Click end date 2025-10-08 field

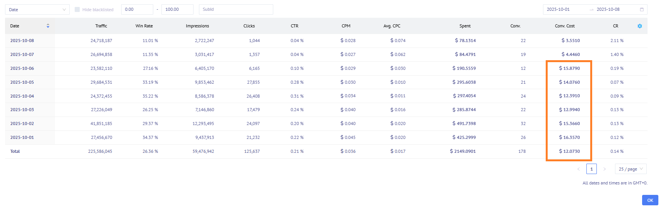pos(615,9)
